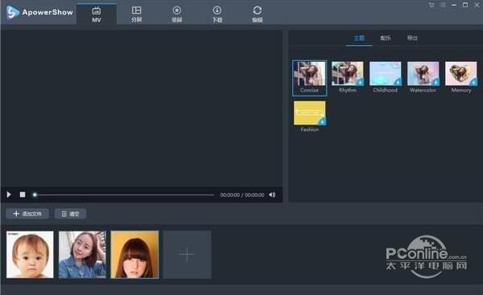Image resolution: width=483 pixels, height=295 pixels.
Task: Switch to the split-screen (分屏) tab
Action: pos(137,14)
